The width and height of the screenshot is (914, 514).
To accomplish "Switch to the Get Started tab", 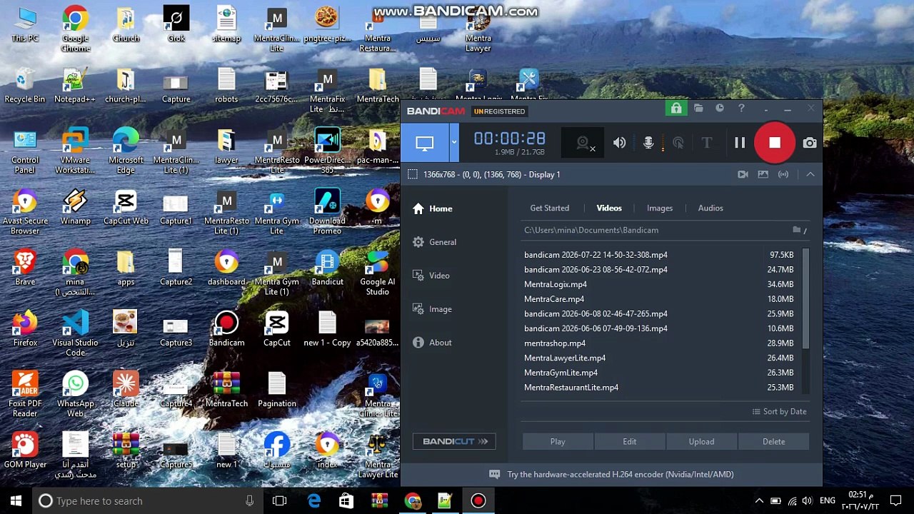I will (x=550, y=208).
